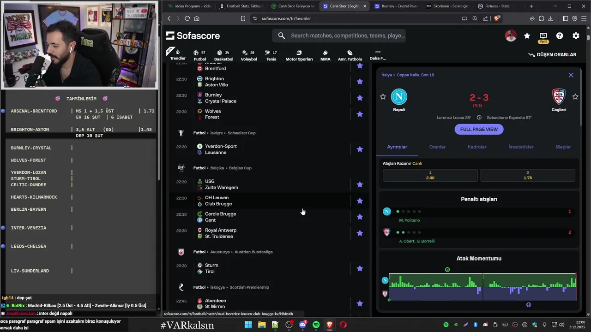Switch to the Burnley - Crystal Palace browser tab

pyautogui.click(x=396, y=6)
